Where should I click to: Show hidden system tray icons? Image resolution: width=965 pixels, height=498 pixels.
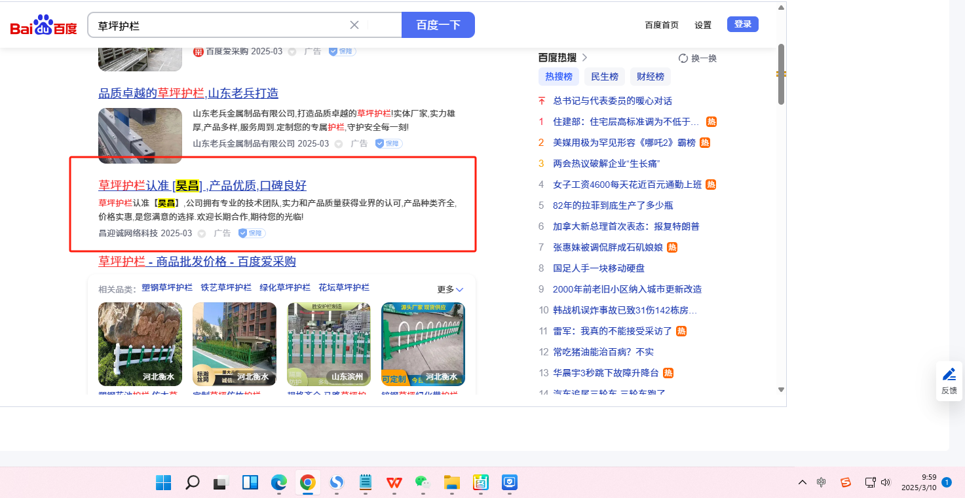[x=802, y=483]
